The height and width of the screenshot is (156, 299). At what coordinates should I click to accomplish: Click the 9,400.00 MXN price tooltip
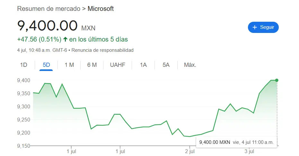236,142
